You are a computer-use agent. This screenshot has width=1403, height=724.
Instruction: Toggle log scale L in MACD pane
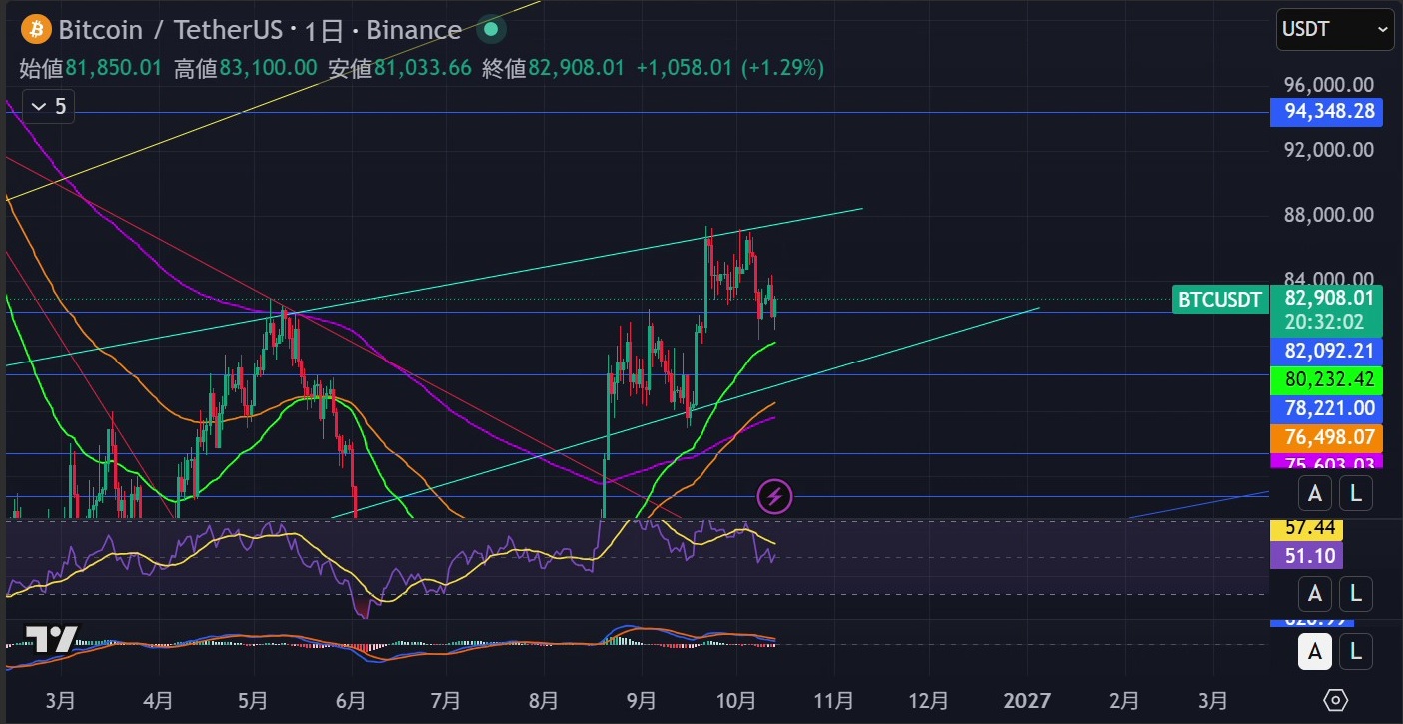[1356, 653]
